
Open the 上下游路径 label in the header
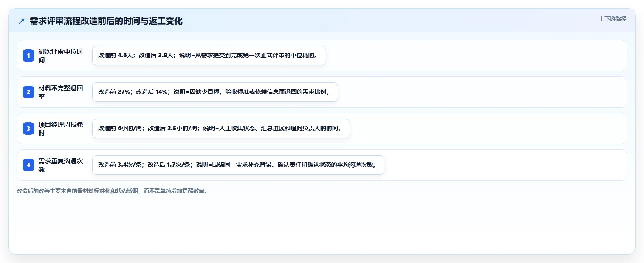[x=613, y=19]
